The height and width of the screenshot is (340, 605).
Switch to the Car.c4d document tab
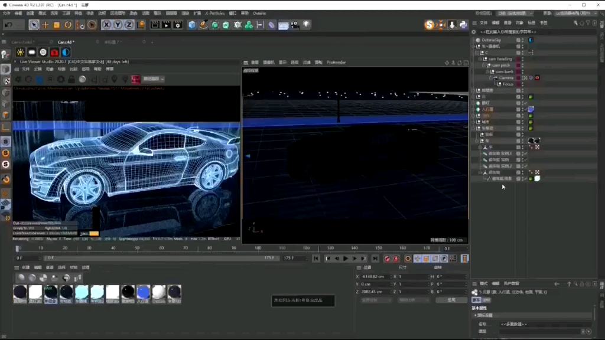[x=64, y=42]
